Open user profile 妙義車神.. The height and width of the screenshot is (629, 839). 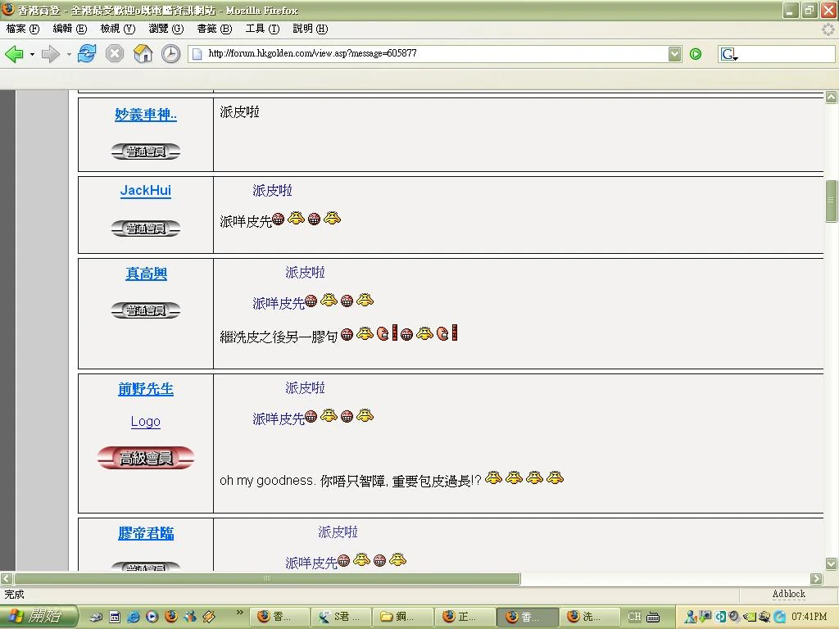pos(146,115)
